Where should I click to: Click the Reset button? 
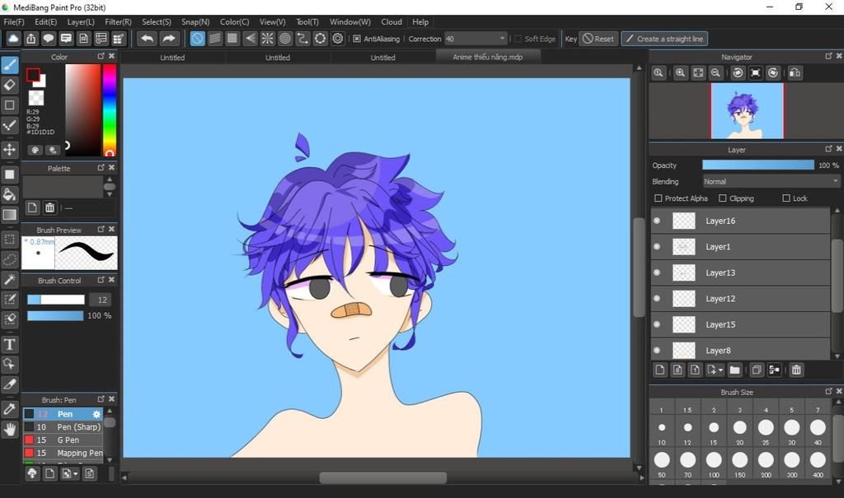click(598, 39)
